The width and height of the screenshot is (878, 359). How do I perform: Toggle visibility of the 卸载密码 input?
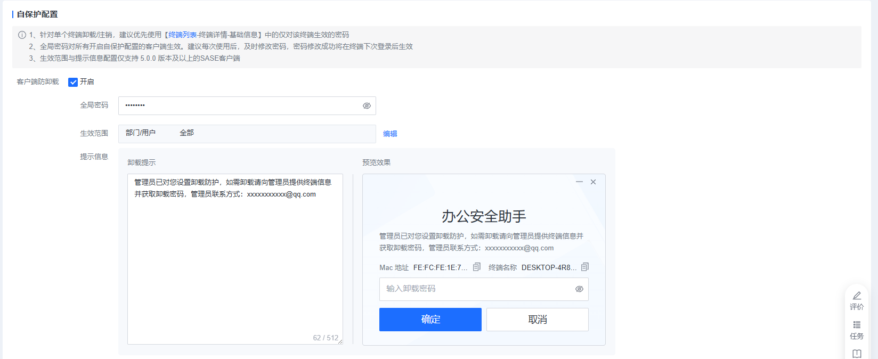(579, 289)
